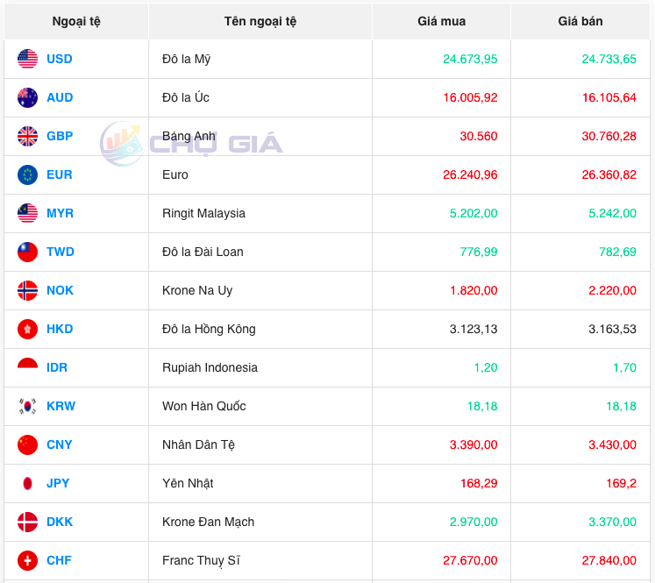Open the HKD currency link
Screen dimensions: 655x583
coord(60,329)
